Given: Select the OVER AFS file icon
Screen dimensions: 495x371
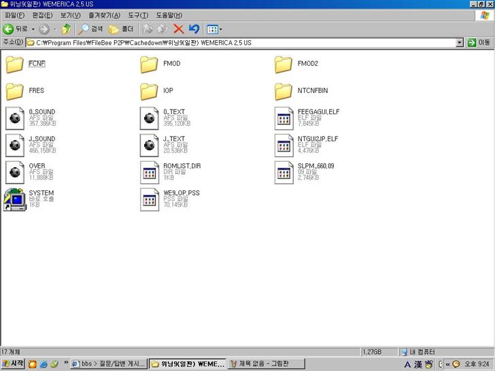Looking at the screenshot, I should [x=15, y=173].
